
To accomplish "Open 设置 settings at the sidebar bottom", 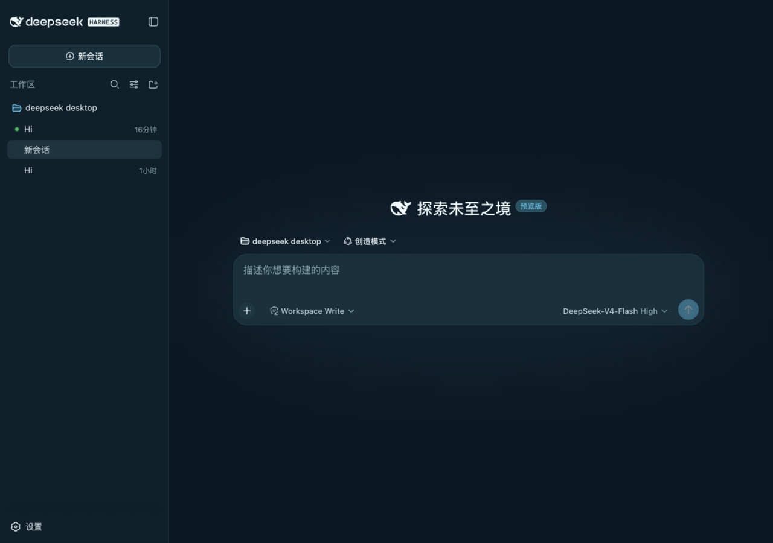I will pos(27,527).
